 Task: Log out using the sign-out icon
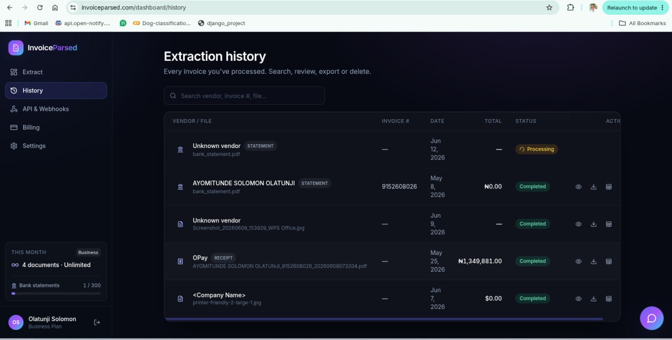point(97,322)
